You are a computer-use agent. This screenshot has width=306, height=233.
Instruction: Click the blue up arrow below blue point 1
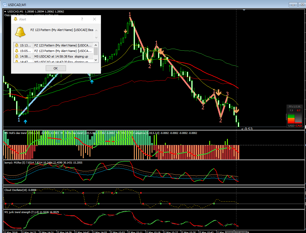(25, 121)
